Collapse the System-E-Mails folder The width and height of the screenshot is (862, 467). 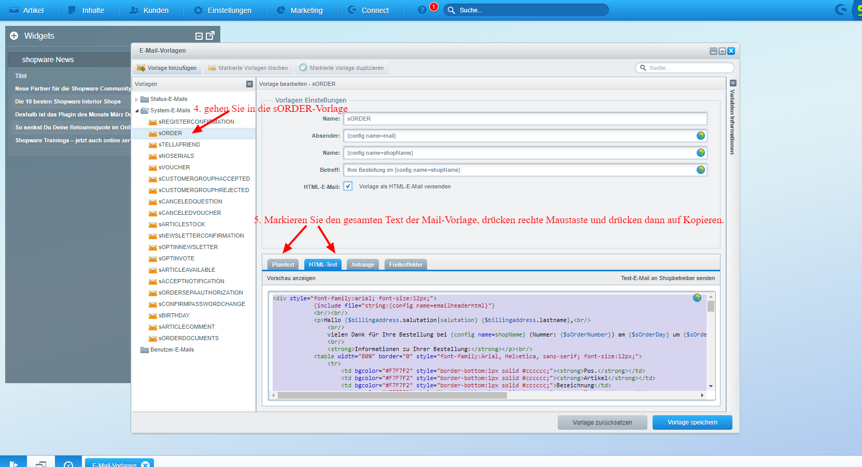click(x=137, y=110)
